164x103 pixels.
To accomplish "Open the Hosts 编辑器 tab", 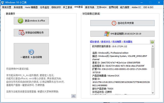I will coord(31,7).
